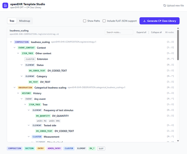Enable the Show Paths checkbox
Viewport: 187px width, 154px height.
point(85,21)
